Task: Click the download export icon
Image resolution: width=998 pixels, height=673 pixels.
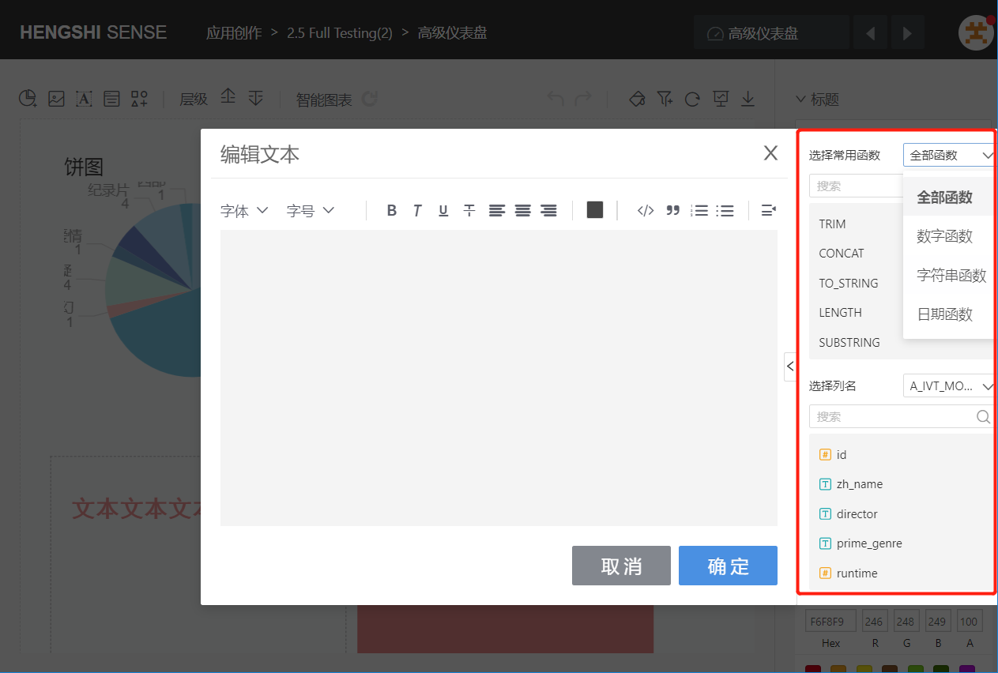Action: click(748, 99)
